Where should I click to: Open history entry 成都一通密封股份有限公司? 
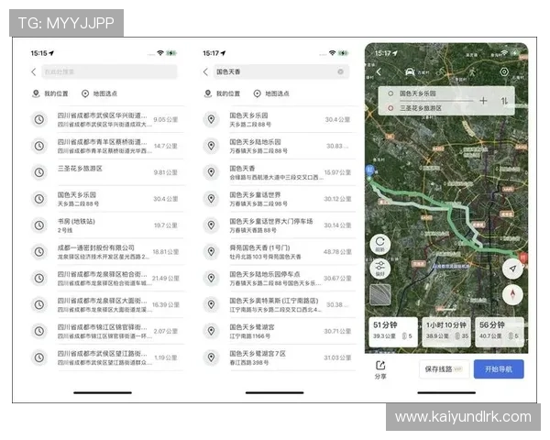tap(107, 251)
